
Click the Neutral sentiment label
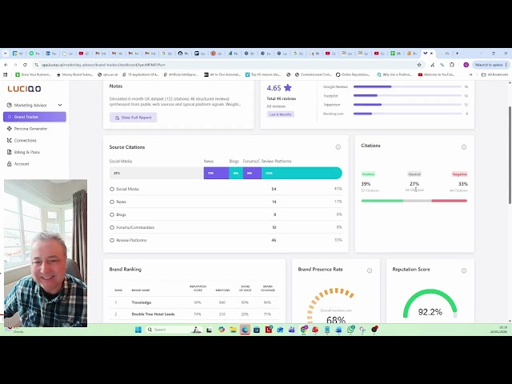414,174
